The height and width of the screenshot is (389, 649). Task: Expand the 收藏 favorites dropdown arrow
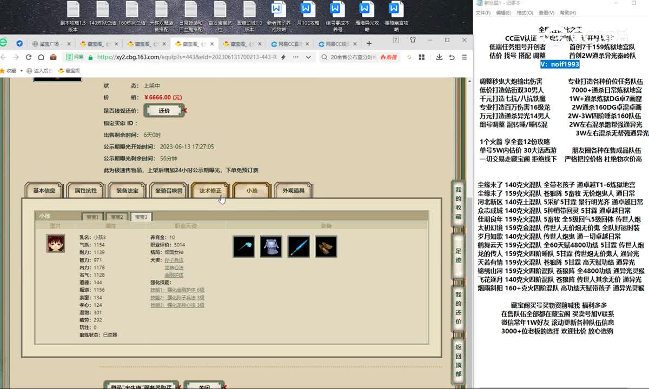click(x=22, y=70)
